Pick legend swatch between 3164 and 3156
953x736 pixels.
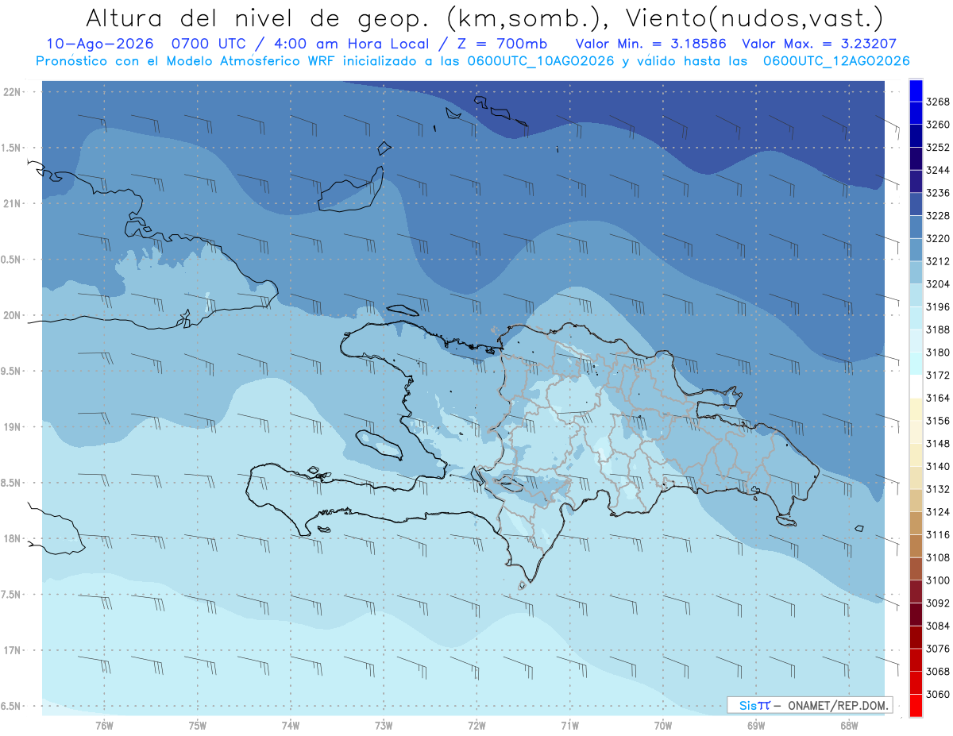pos(916,410)
